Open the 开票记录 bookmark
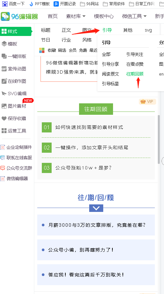 click(x=65, y=4)
